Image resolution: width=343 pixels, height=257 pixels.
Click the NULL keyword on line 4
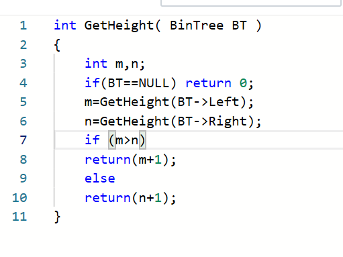[154, 83]
